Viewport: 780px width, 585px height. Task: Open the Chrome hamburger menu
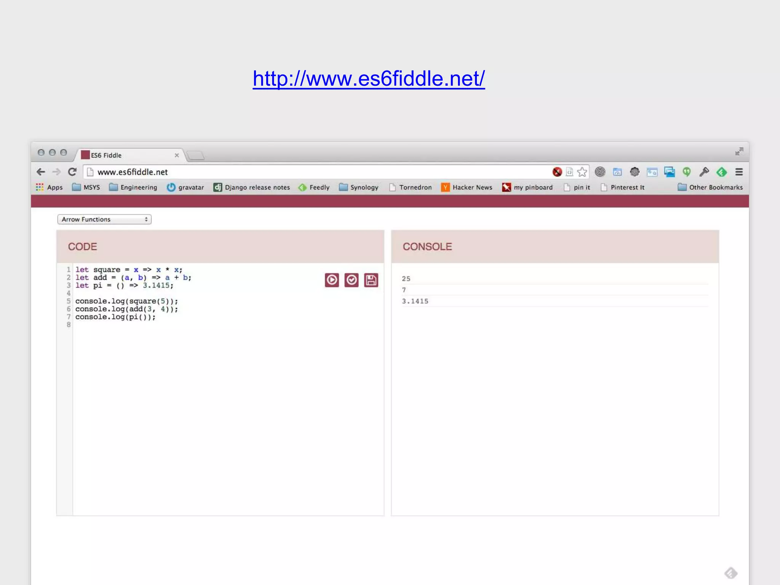tap(739, 172)
